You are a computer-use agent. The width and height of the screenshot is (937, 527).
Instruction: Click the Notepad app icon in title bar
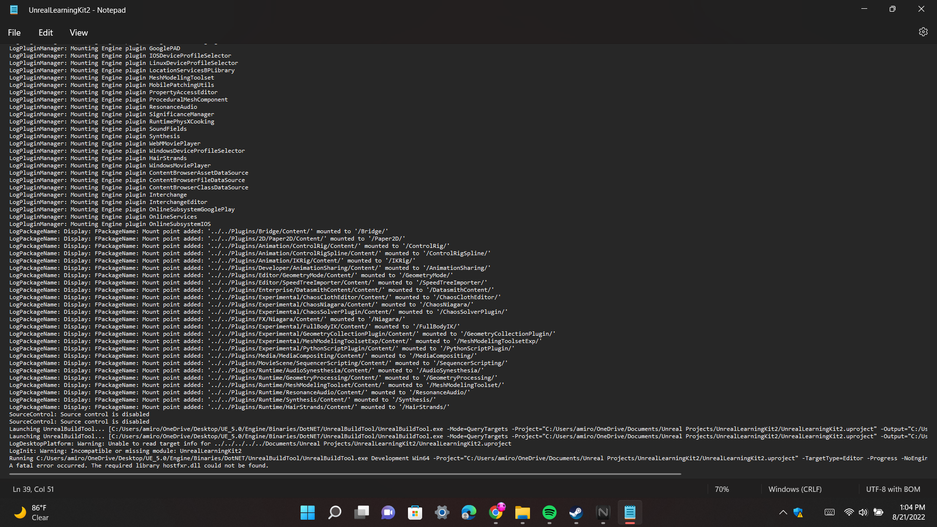tap(14, 10)
